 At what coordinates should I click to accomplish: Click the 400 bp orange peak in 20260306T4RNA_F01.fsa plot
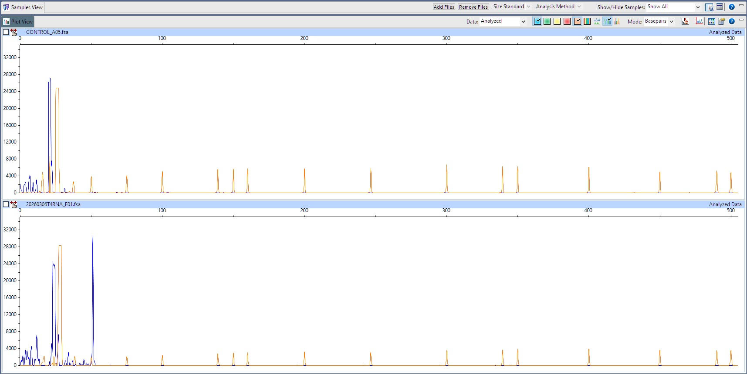pos(589,357)
